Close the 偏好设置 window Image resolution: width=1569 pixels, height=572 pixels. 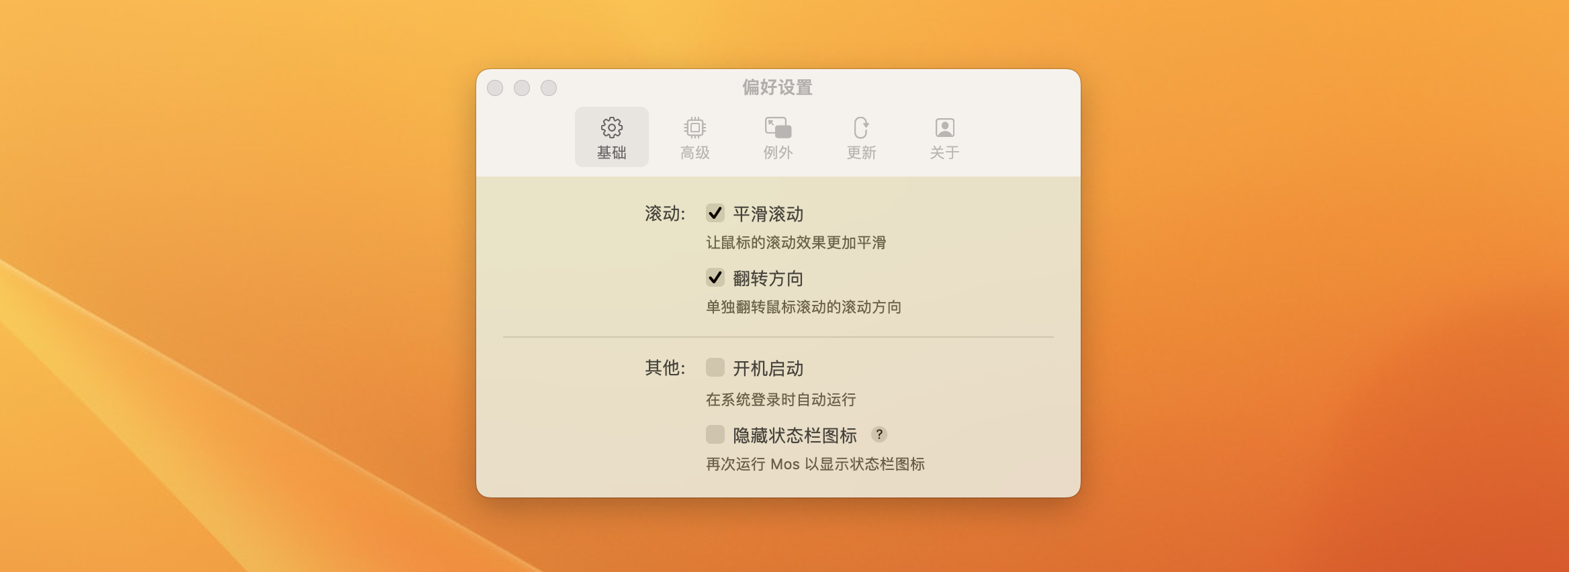tap(495, 88)
